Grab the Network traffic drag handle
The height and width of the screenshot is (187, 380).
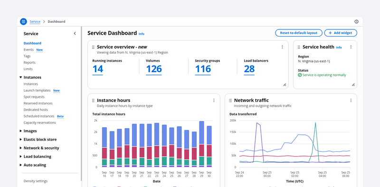(x=230, y=101)
